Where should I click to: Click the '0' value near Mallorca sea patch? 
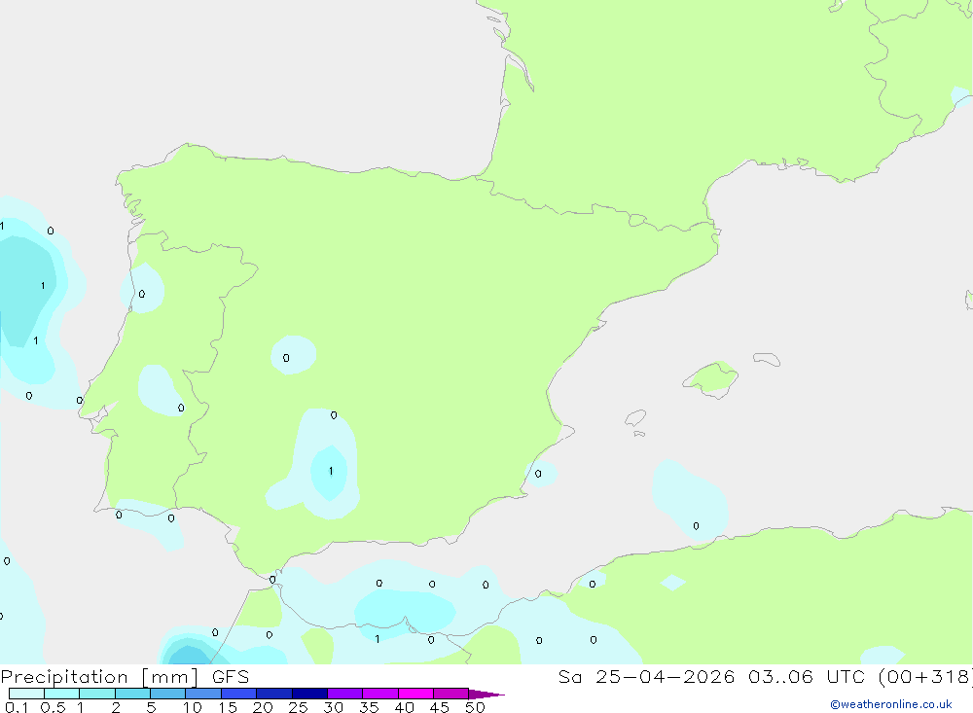point(697,526)
